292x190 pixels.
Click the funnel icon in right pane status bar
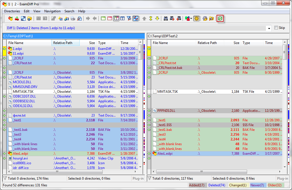click(149, 178)
